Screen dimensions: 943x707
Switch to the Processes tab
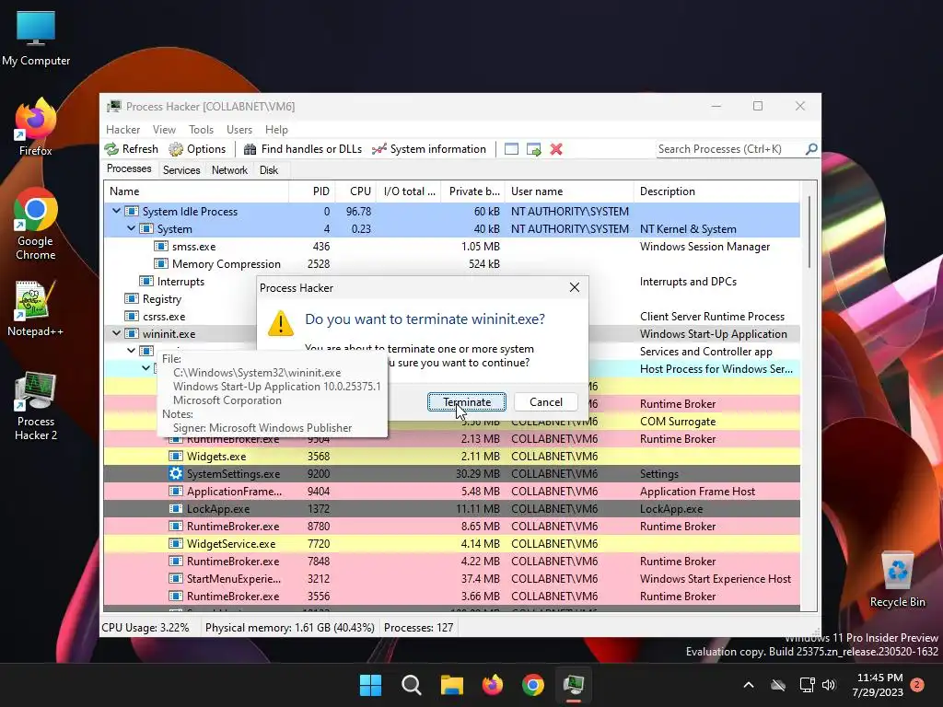(129, 169)
